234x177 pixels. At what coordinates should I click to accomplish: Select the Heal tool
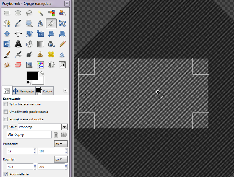click(51, 54)
